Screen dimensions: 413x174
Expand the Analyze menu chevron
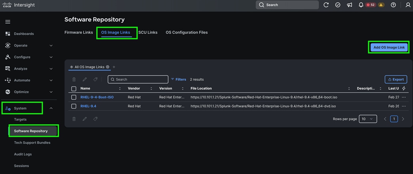pos(51,69)
